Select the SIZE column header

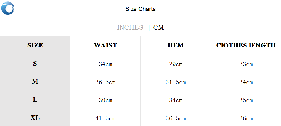(x=35, y=45)
